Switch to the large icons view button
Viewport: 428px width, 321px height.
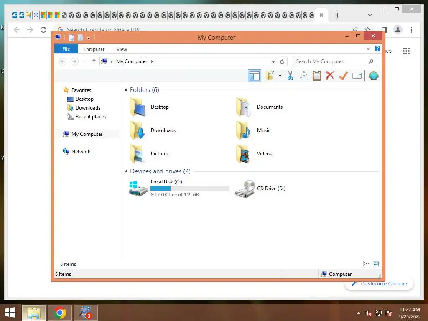[x=376, y=264]
